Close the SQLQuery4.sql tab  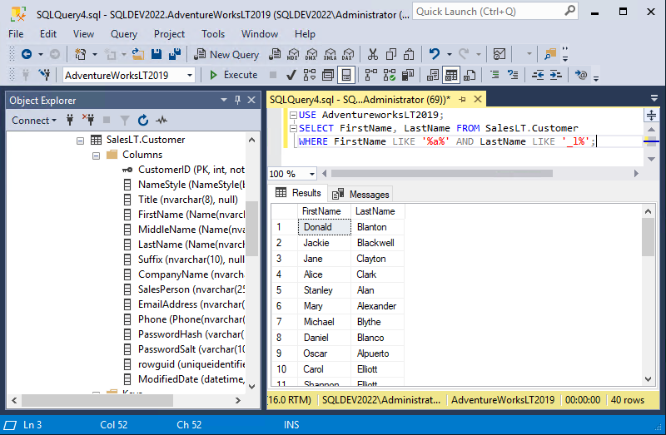pyautogui.click(x=478, y=99)
